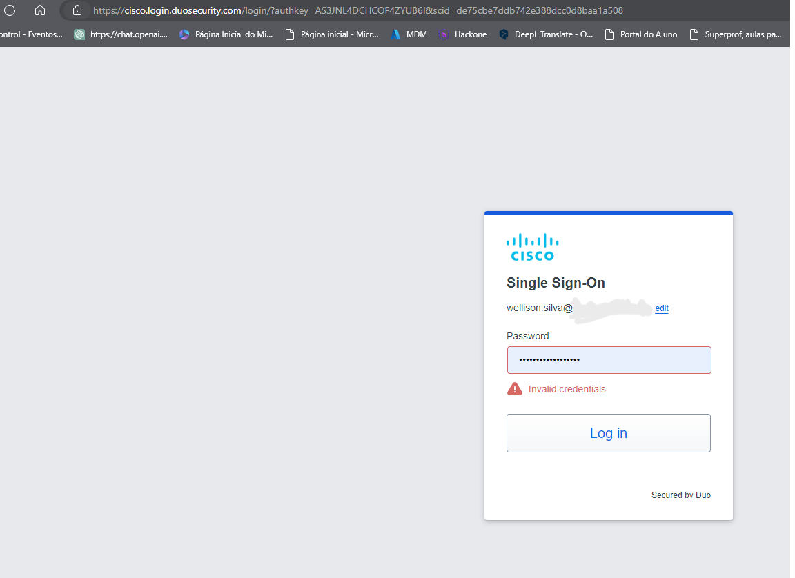Select the Password input field
Viewport: 795px width, 578px height.
pyautogui.click(x=608, y=359)
